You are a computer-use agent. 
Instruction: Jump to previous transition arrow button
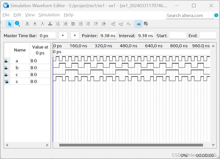(63, 36)
